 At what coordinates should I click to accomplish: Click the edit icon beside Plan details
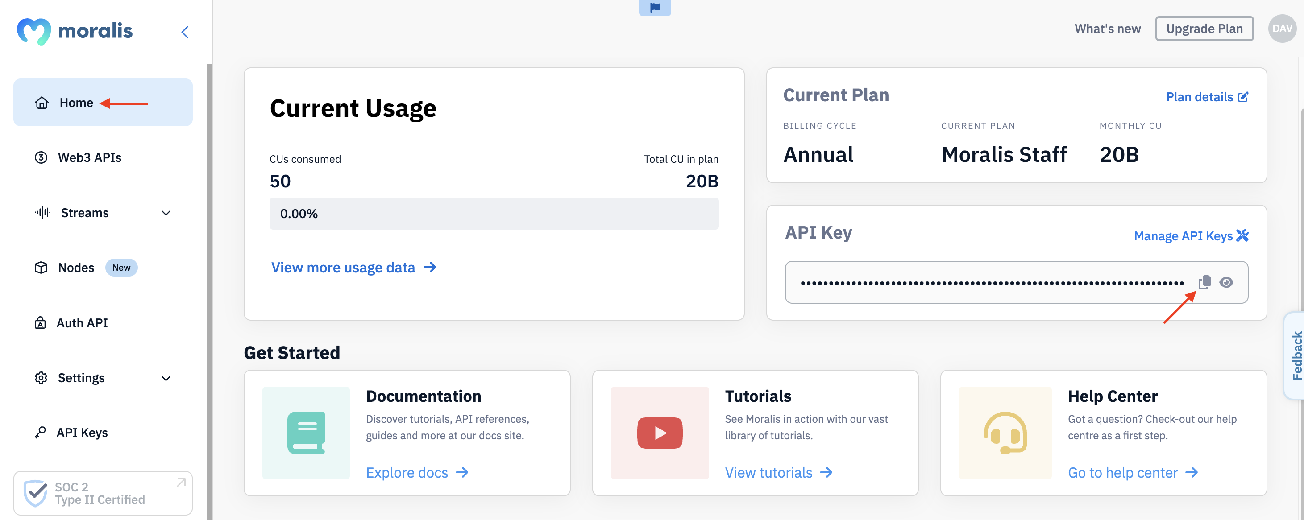pyautogui.click(x=1243, y=97)
